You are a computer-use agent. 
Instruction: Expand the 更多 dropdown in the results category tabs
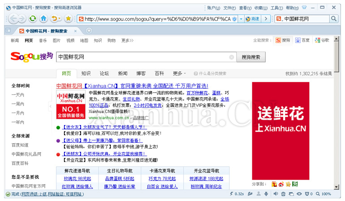179,74
